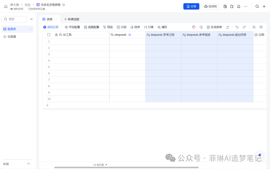This screenshot has width=270, height=169.
Task: Go to the home icon
Action: coord(6,6)
